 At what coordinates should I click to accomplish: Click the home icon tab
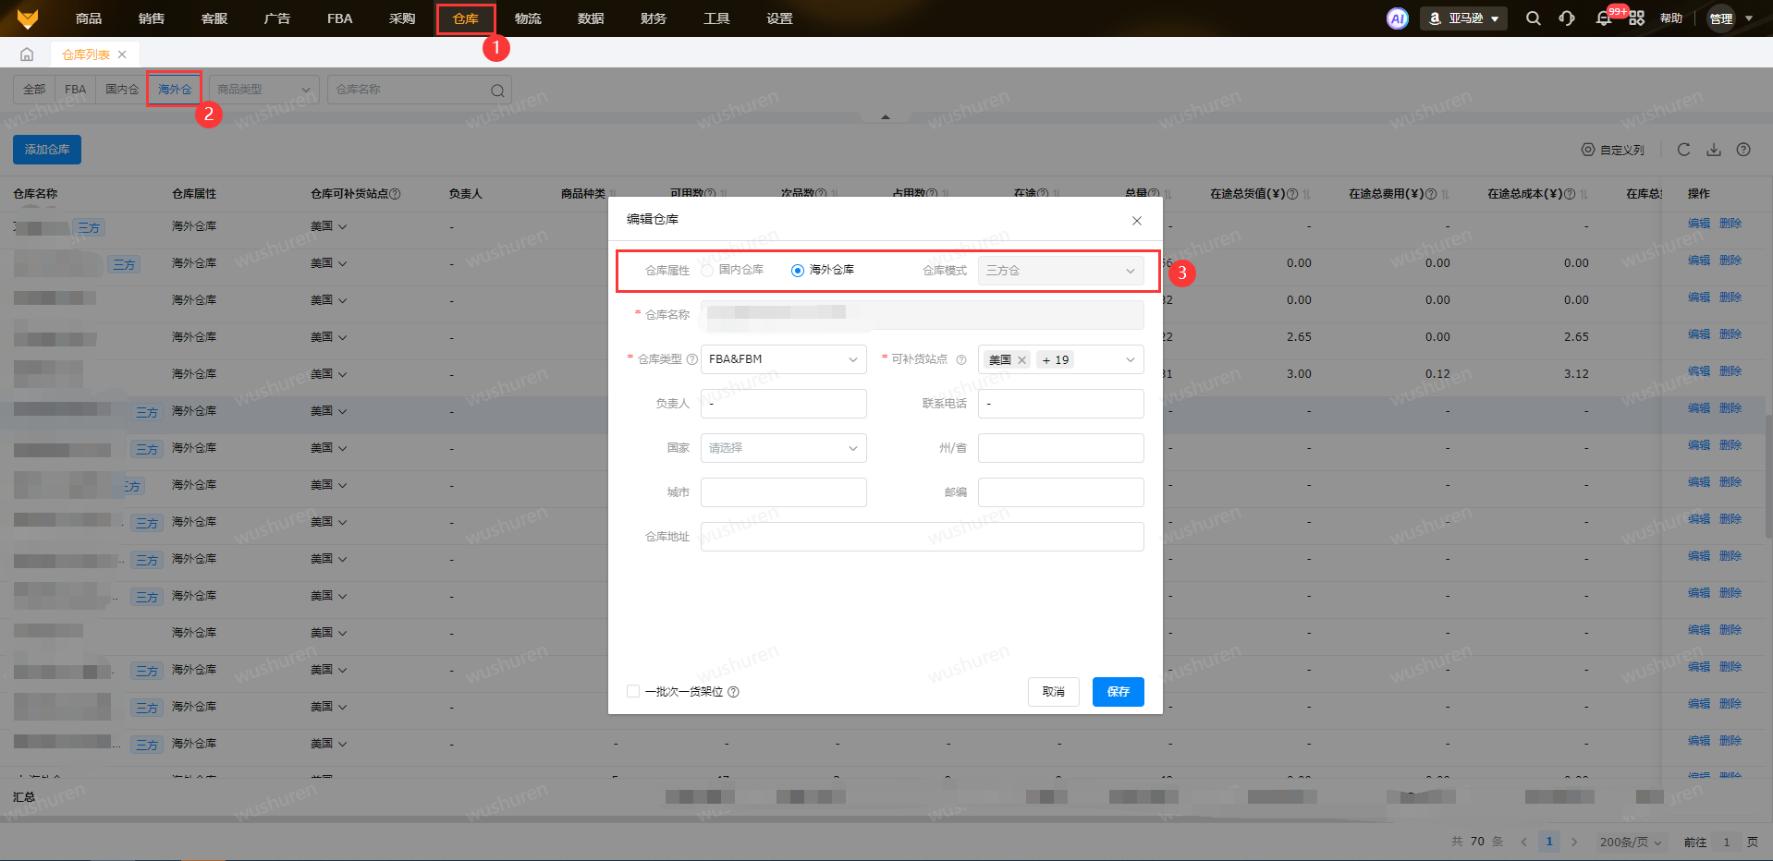[27, 55]
